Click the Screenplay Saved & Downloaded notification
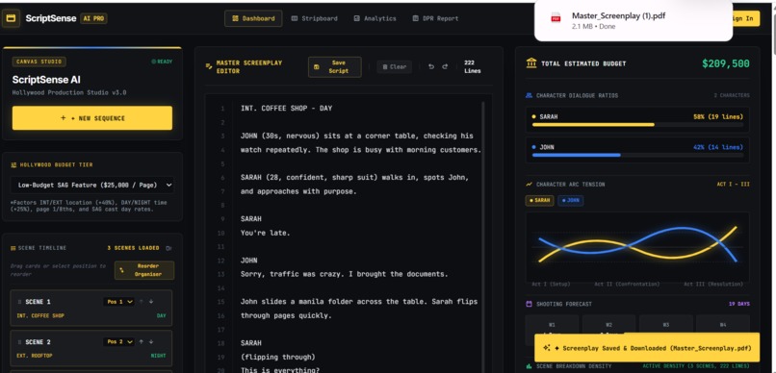 tap(647, 348)
